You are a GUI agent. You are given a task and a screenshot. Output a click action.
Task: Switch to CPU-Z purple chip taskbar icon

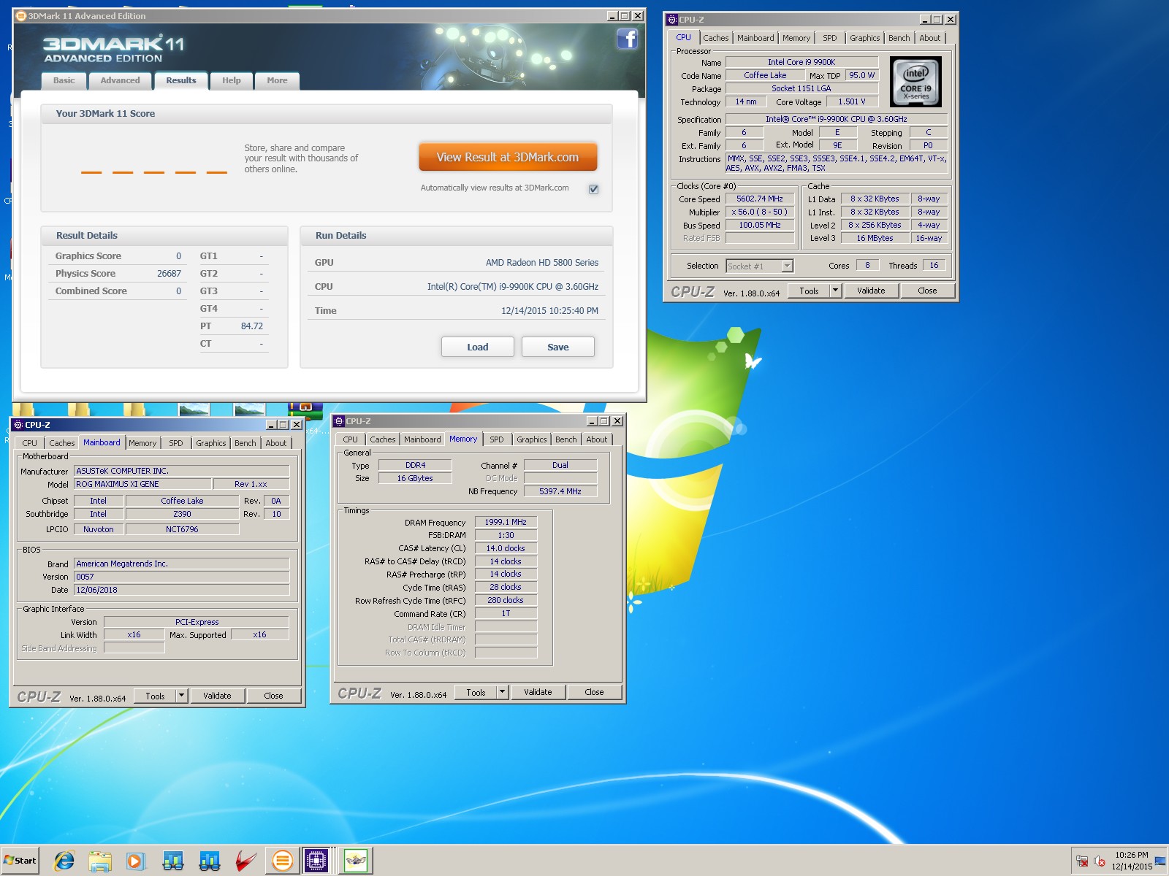pos(316,861)
